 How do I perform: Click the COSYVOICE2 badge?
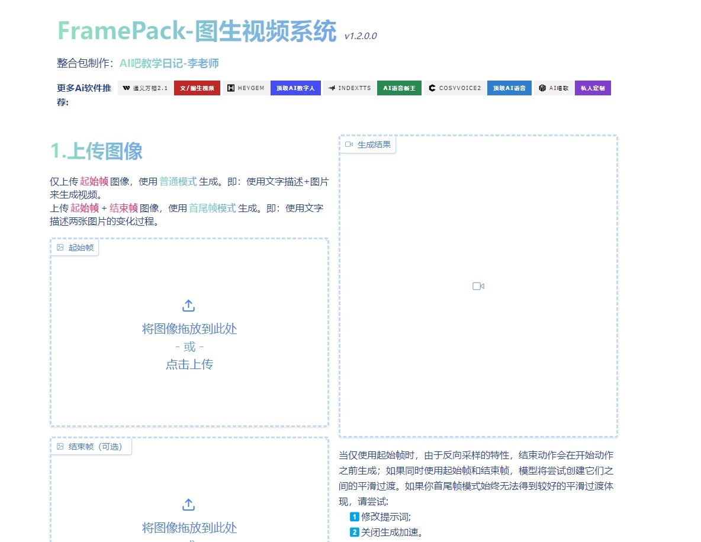coord(454,88)
